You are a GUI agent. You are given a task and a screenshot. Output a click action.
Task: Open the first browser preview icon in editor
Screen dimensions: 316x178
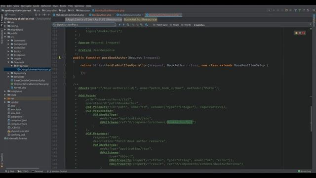click(x=296, y=33)
